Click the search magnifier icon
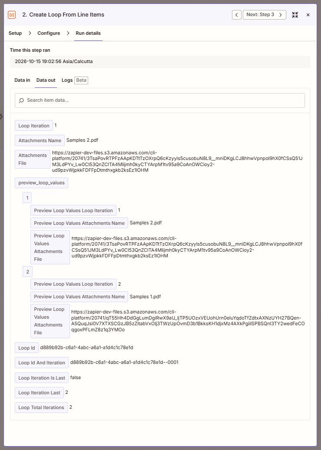 [21, 100]
